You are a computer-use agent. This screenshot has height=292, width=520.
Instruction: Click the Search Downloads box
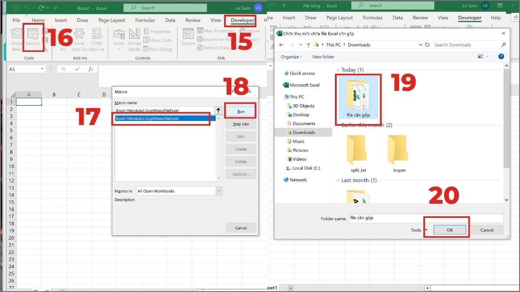(470, 45)
